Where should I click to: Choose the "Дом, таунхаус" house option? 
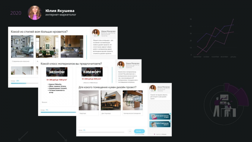coord(111,103)
